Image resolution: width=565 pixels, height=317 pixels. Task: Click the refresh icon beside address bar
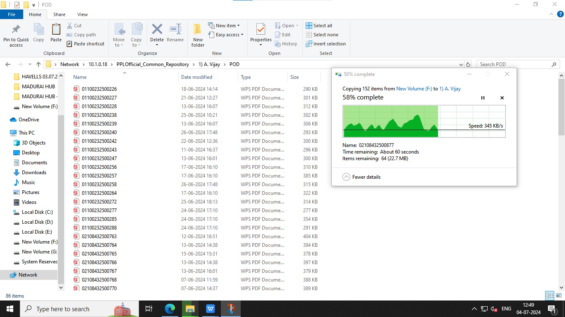point(468,64)
